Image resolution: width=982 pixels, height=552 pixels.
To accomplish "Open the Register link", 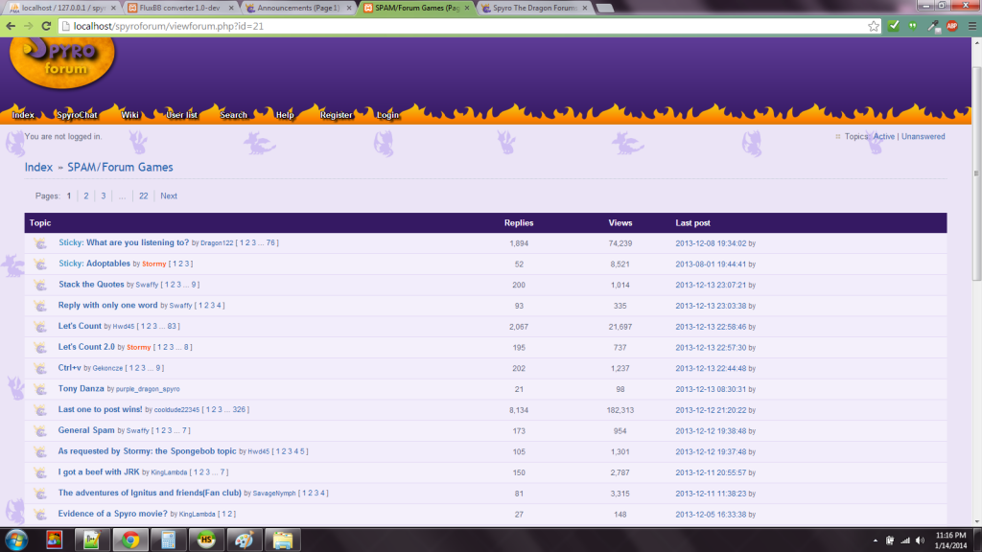I will [335, 114].
